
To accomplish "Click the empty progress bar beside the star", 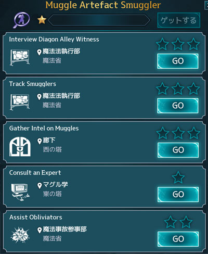I will [99, 20].
